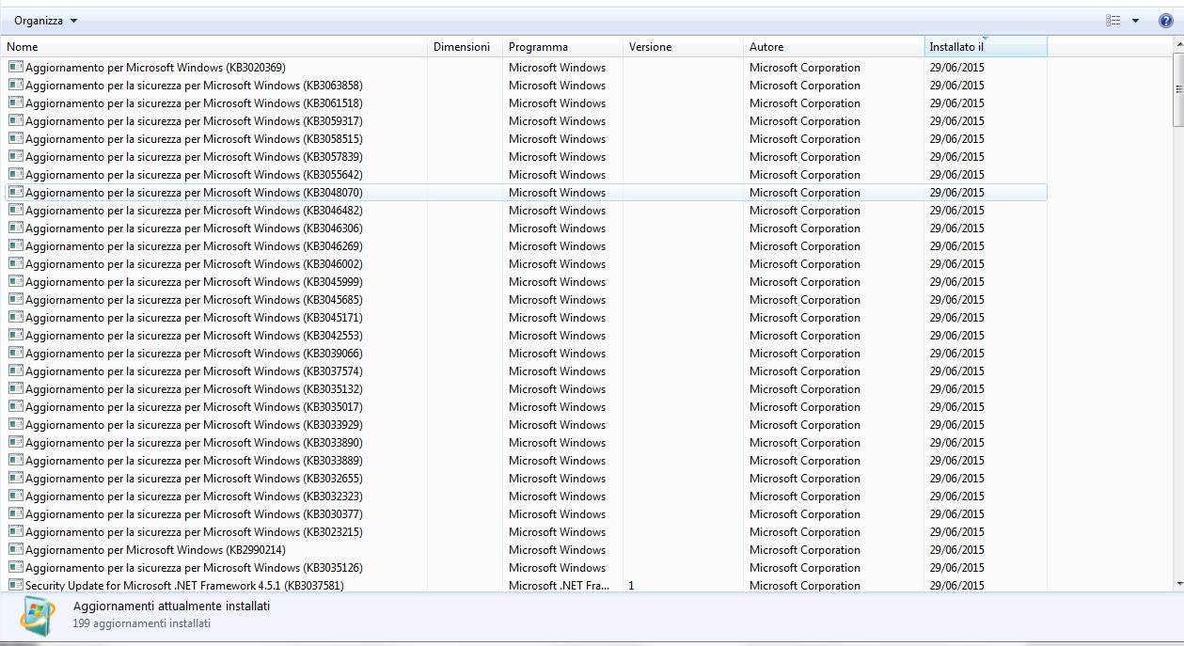The image size is (1184, 646).
Task: Click the Microsoft .NET Fra... program cell
Action: pyautogui.click(x=559, y=586)
